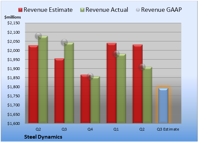Image resolution: width=198 pixels, height=142 pixels.
Task: Click the '$2,000' axis value
Action: 13,50
